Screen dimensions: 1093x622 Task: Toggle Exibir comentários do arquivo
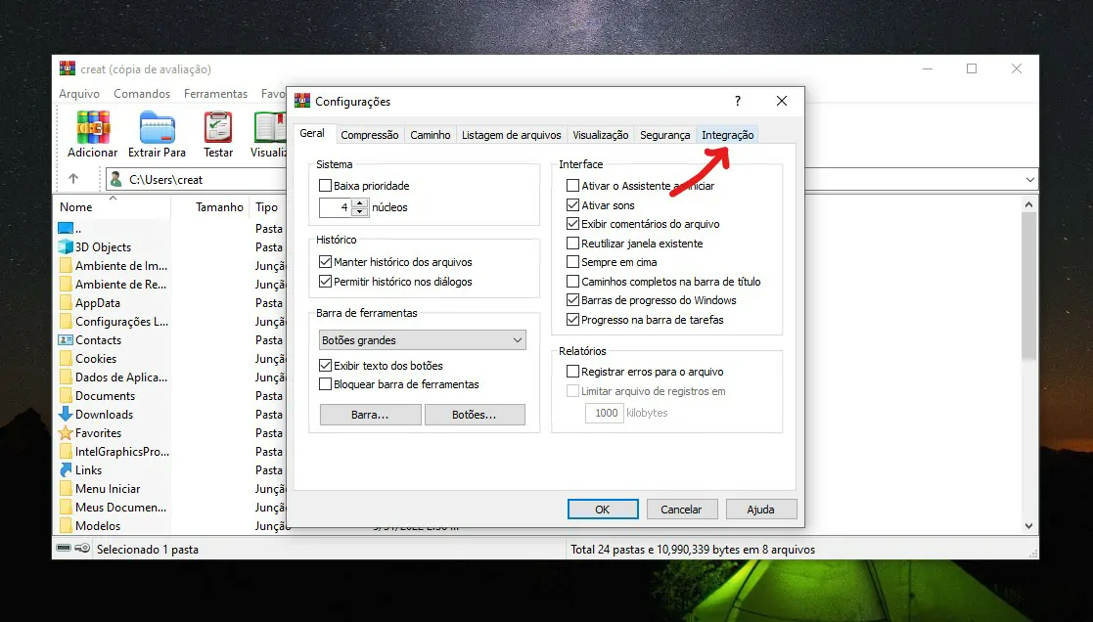tap(573, 224)
